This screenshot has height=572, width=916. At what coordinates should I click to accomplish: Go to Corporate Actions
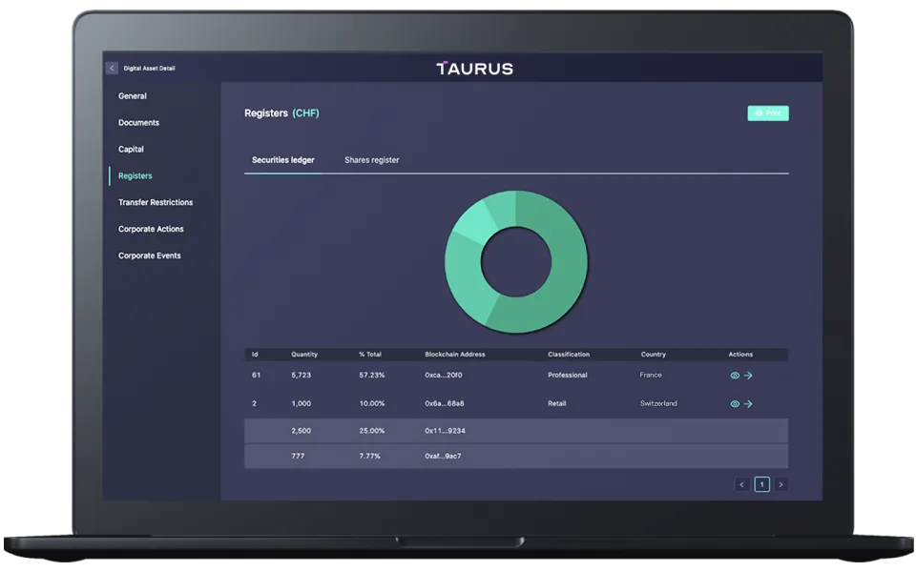point(151,230)
